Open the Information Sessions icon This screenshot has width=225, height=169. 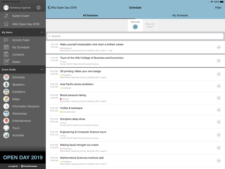[6, 106]
